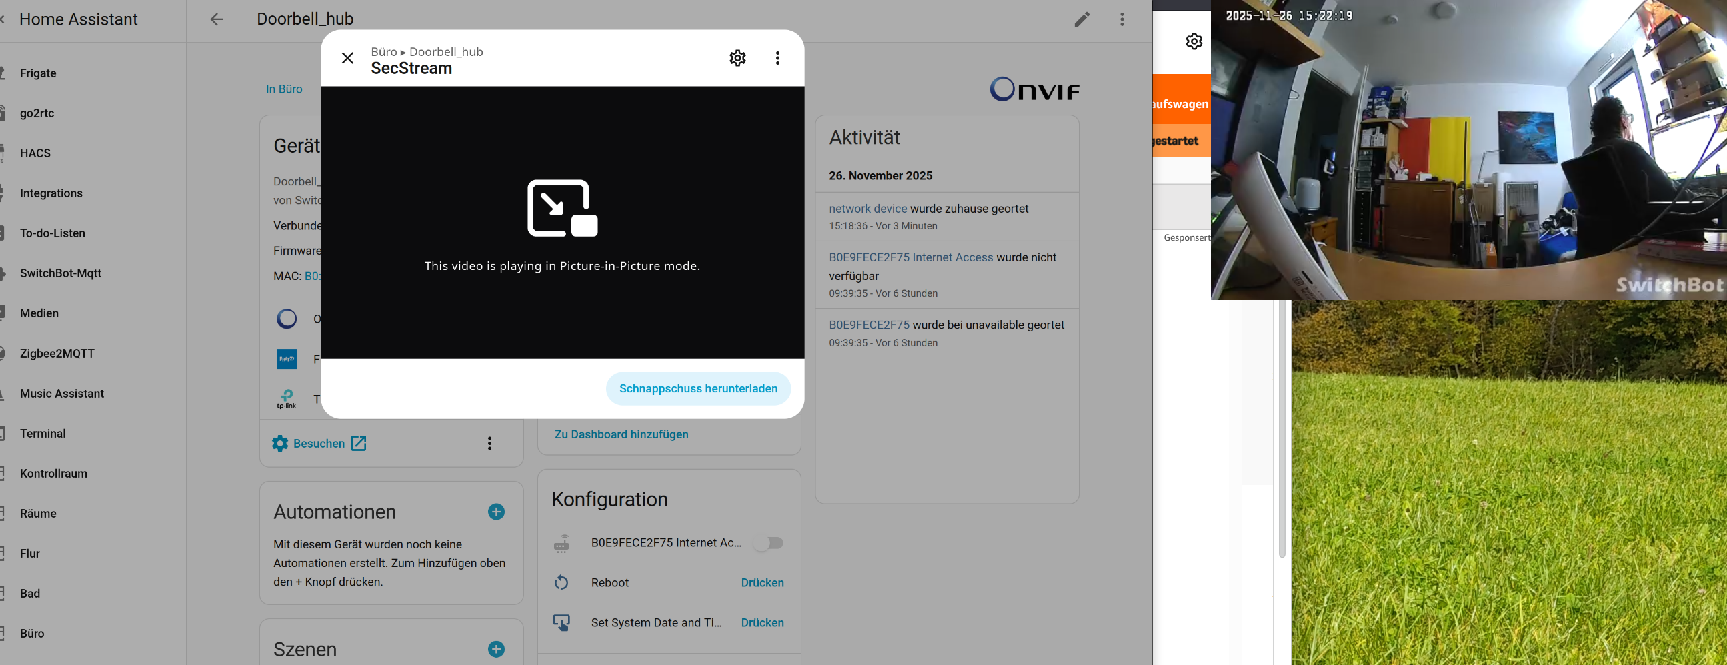Add a new automation with plus icon
1727x665 pixels.
[496, 512]
